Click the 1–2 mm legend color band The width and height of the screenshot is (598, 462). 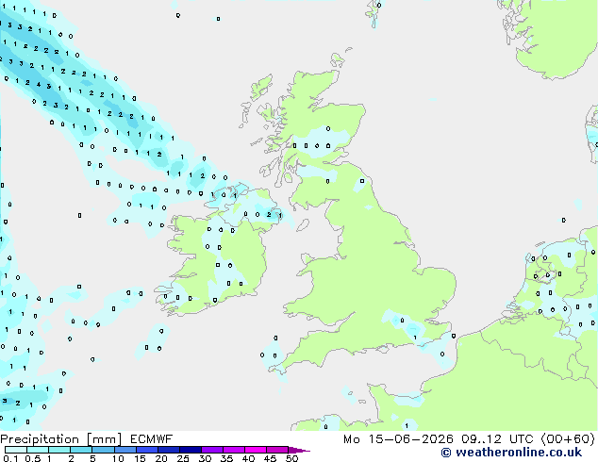(59, 450)
